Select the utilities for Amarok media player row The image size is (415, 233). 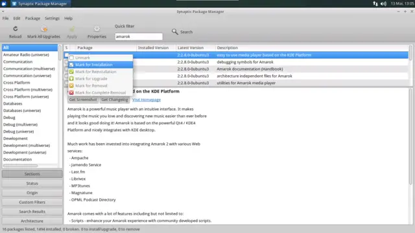(x=236, y=83)
